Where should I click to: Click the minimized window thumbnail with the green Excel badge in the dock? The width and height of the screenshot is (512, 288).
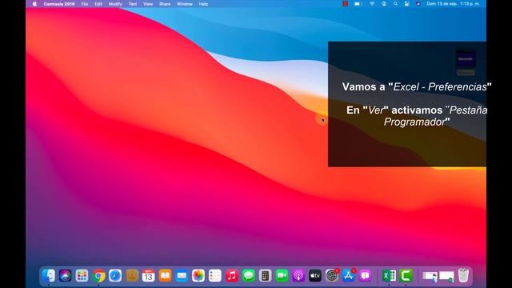446,276
